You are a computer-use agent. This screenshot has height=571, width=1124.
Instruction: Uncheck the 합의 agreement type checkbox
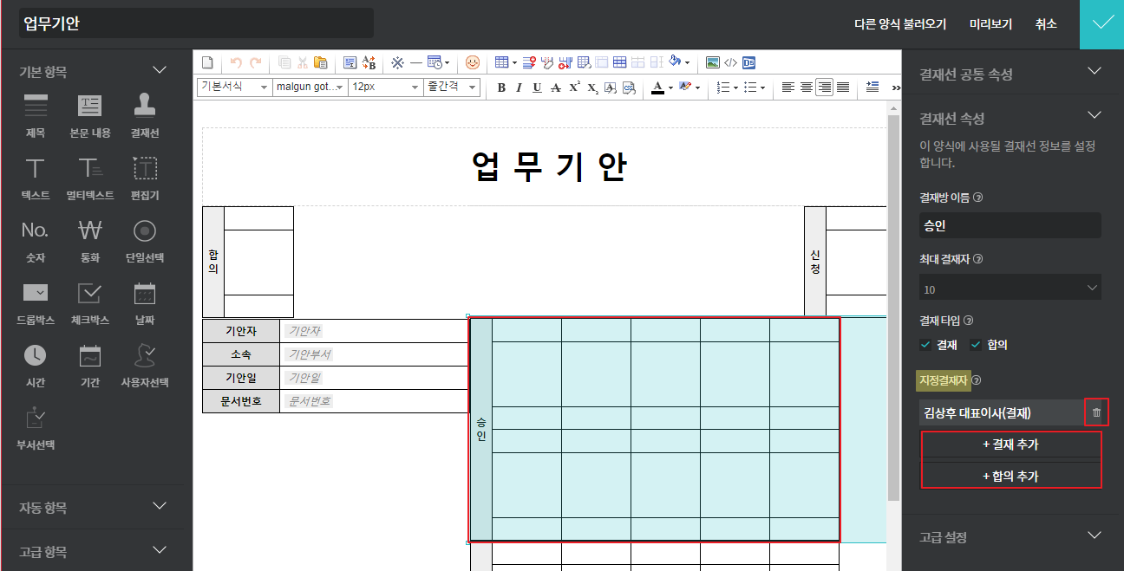(x=976, y=345)
